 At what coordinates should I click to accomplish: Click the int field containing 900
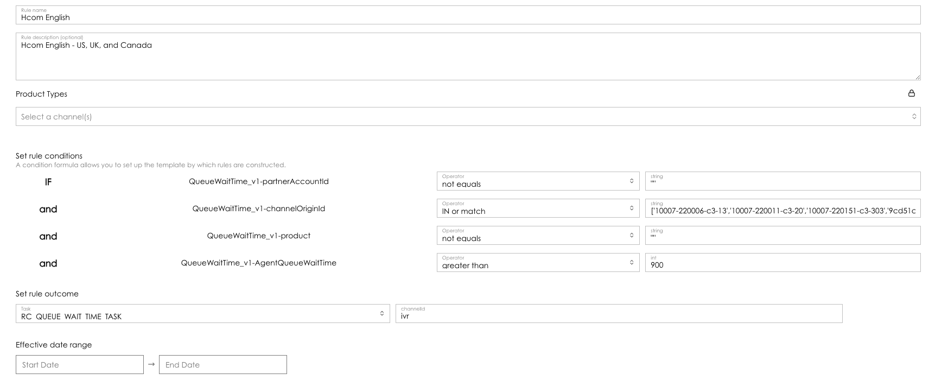pyautogui.click(x=782, y=263)
